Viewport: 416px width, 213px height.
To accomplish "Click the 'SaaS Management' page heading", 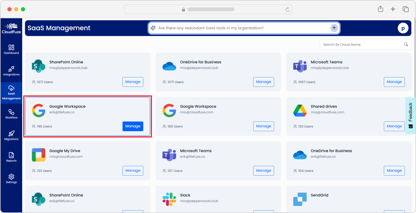I will pos(59,28).
